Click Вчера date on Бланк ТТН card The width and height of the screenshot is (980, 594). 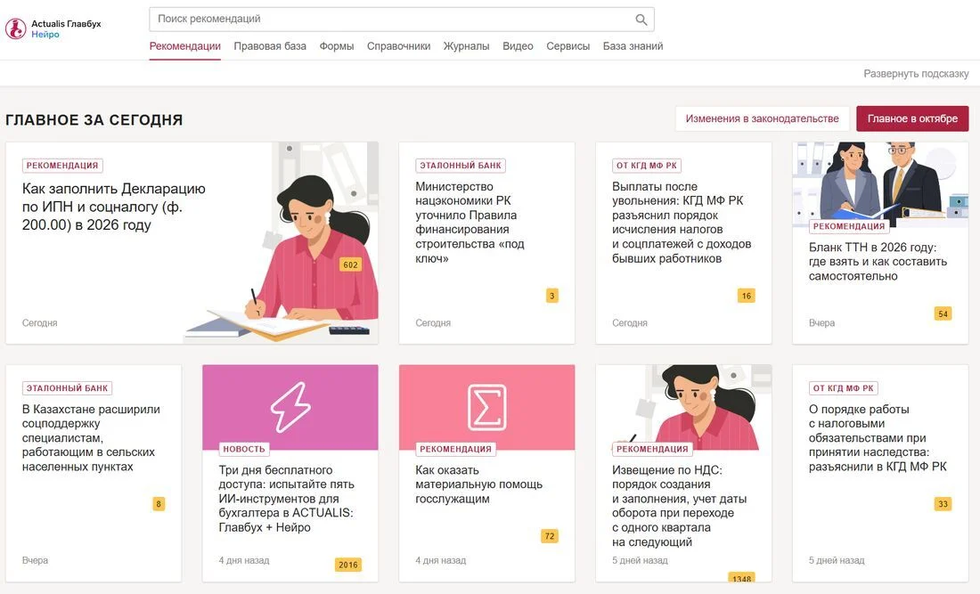(x=822, y=323)
